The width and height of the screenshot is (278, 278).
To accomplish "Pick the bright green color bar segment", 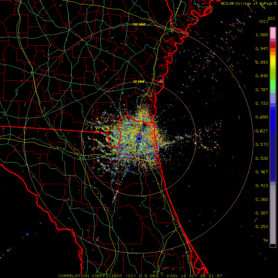I will (273, 84).
